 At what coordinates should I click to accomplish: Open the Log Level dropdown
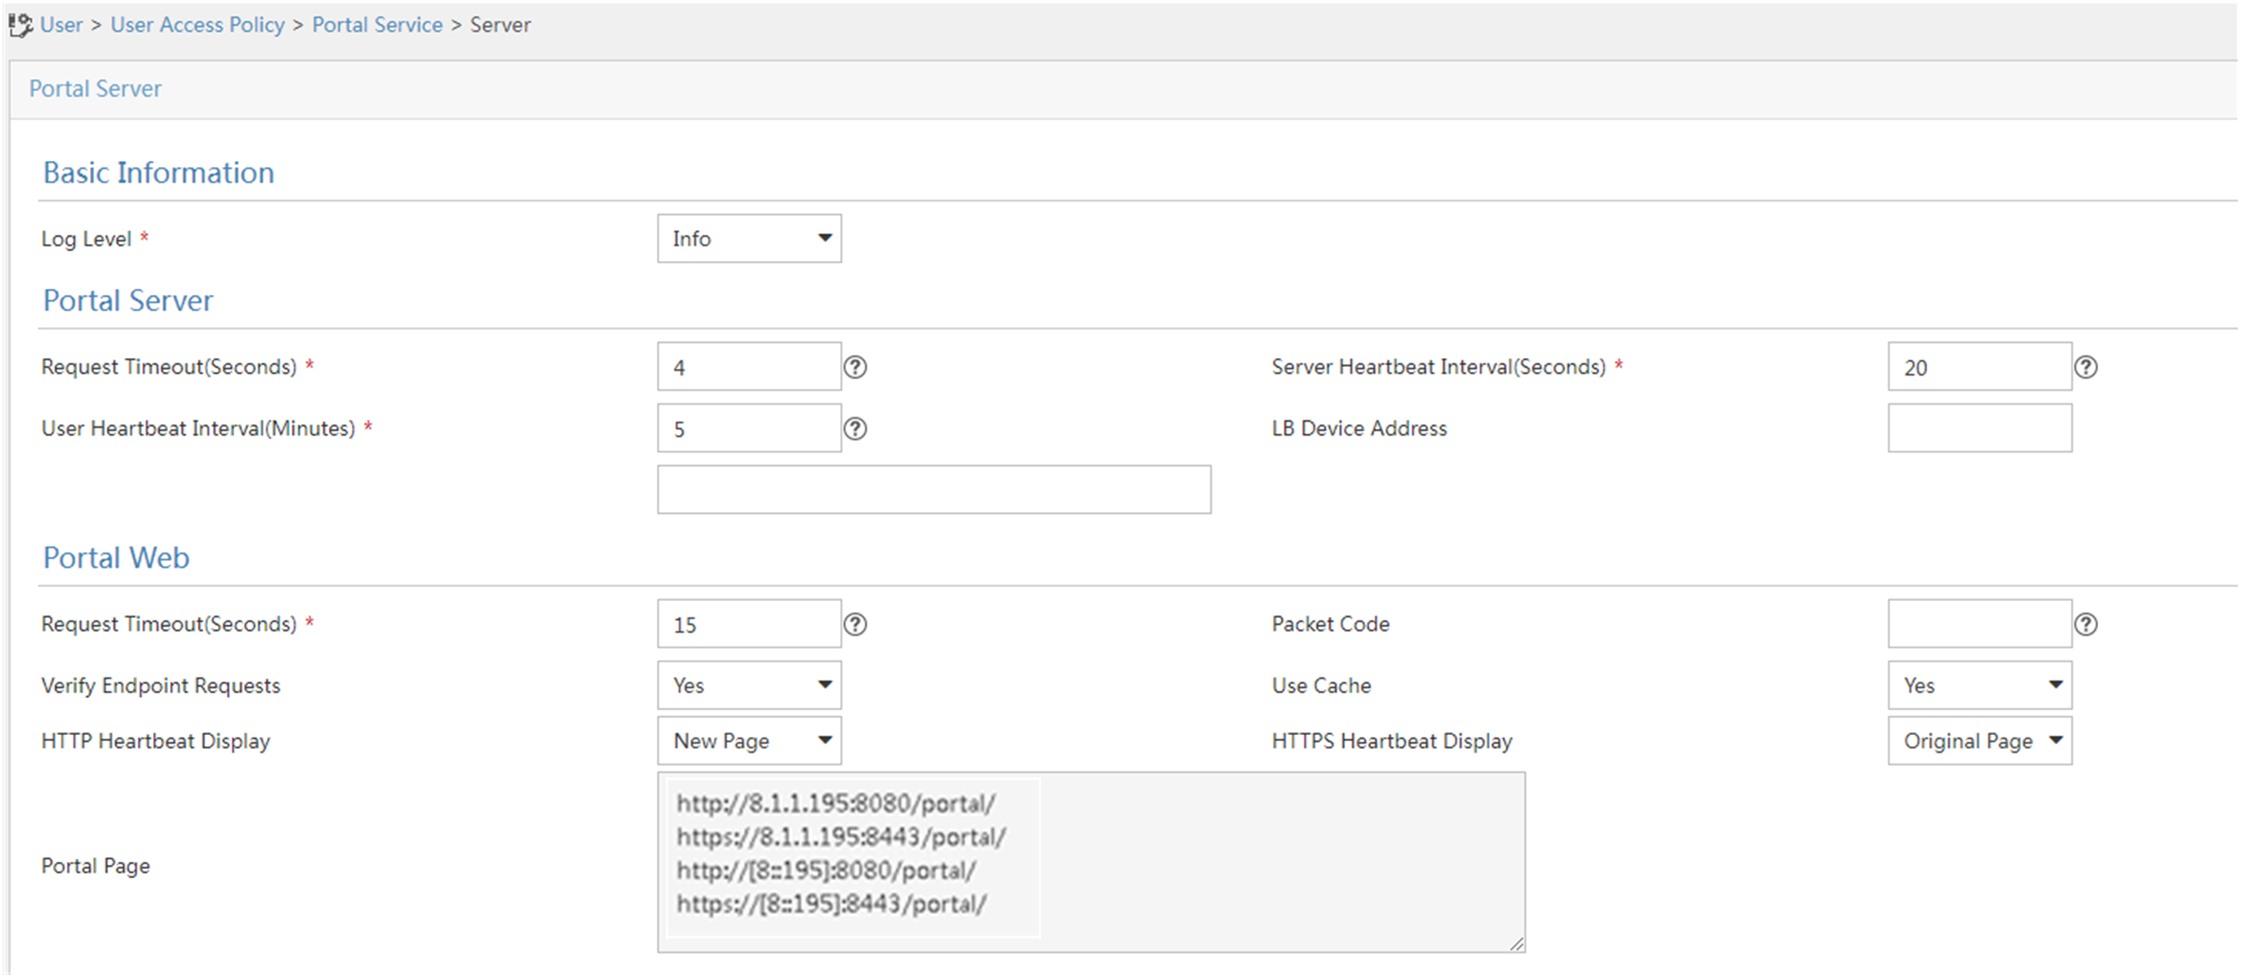[x=749, y=239]
